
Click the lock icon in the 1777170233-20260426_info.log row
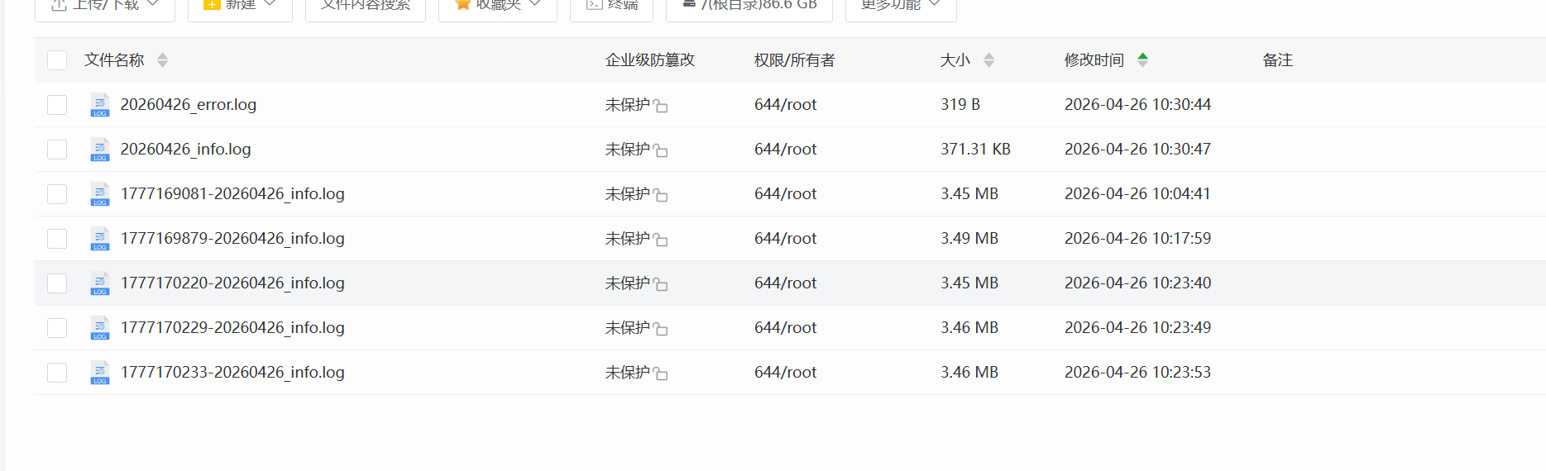[660, 373]
